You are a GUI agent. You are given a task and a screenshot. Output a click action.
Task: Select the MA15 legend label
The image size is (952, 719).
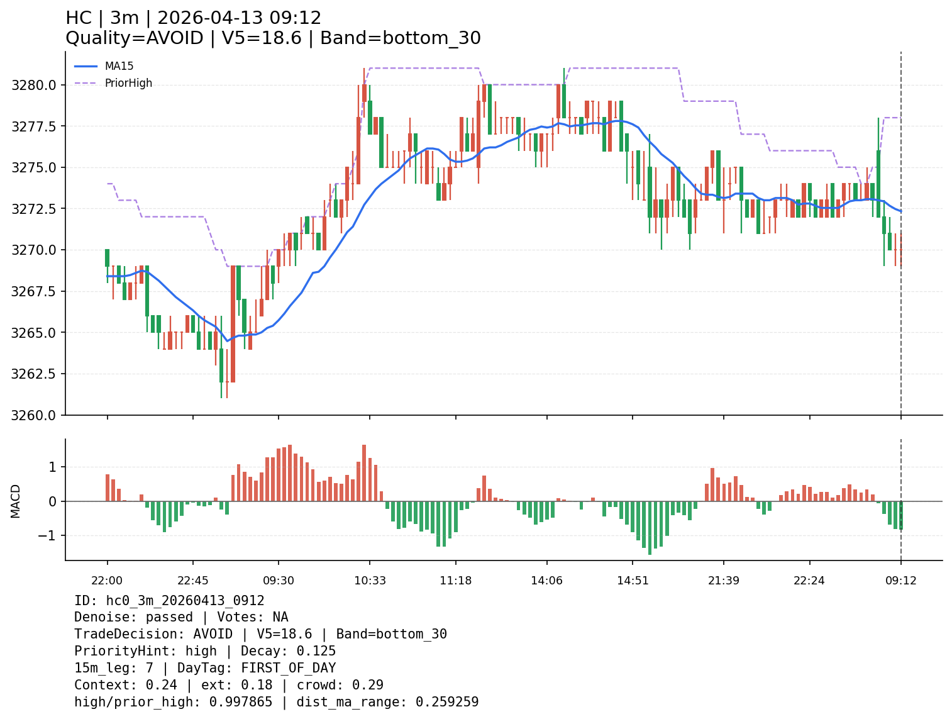click(119, 66)
